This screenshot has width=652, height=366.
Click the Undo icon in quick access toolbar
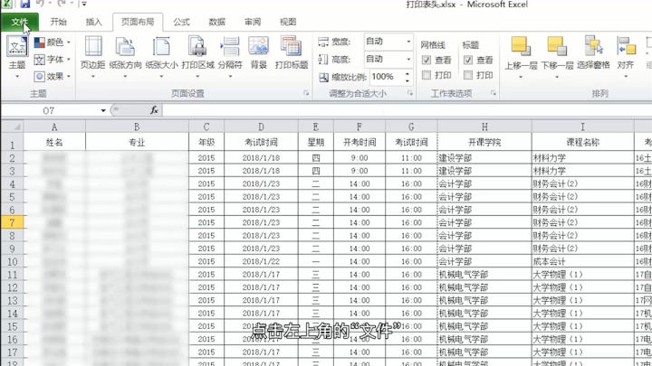click(x=41, y=4)
